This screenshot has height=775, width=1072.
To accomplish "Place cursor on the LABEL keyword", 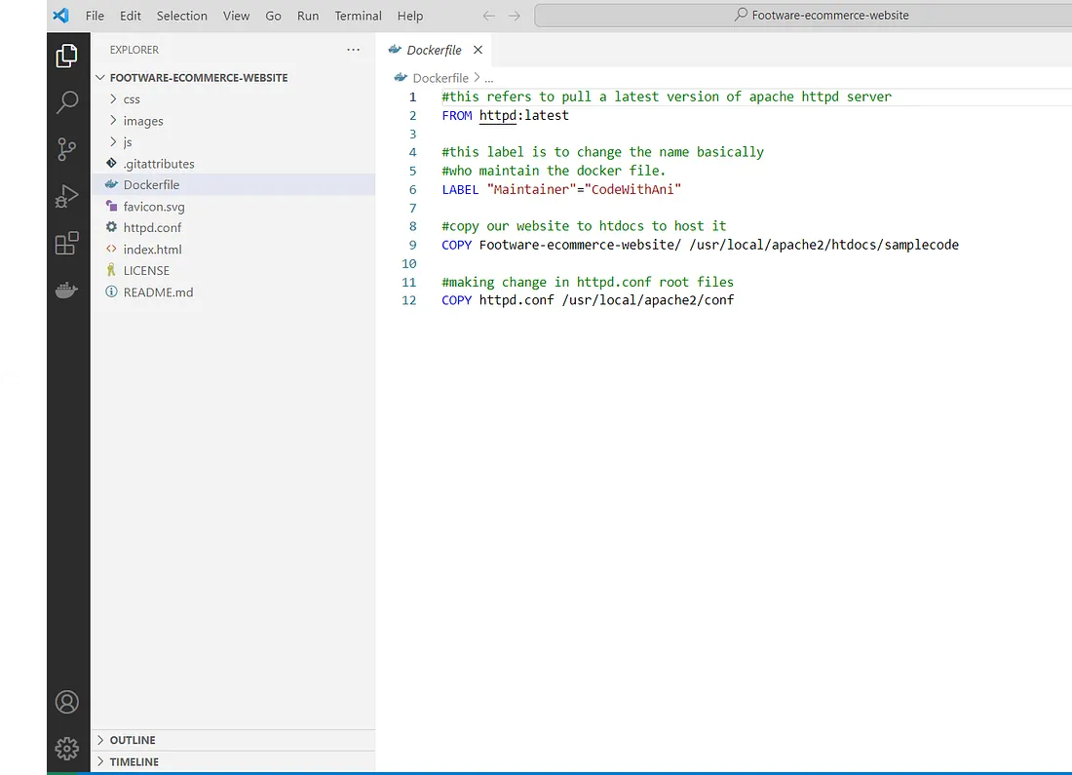I will point(460,189).
